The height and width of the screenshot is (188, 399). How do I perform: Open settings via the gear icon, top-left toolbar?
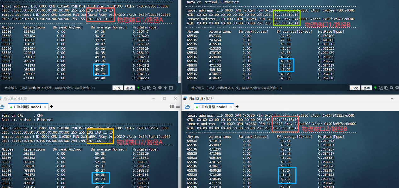tap(160, 88)
